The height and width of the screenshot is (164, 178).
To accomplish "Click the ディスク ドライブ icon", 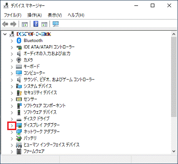I will [x=19, y=119].
